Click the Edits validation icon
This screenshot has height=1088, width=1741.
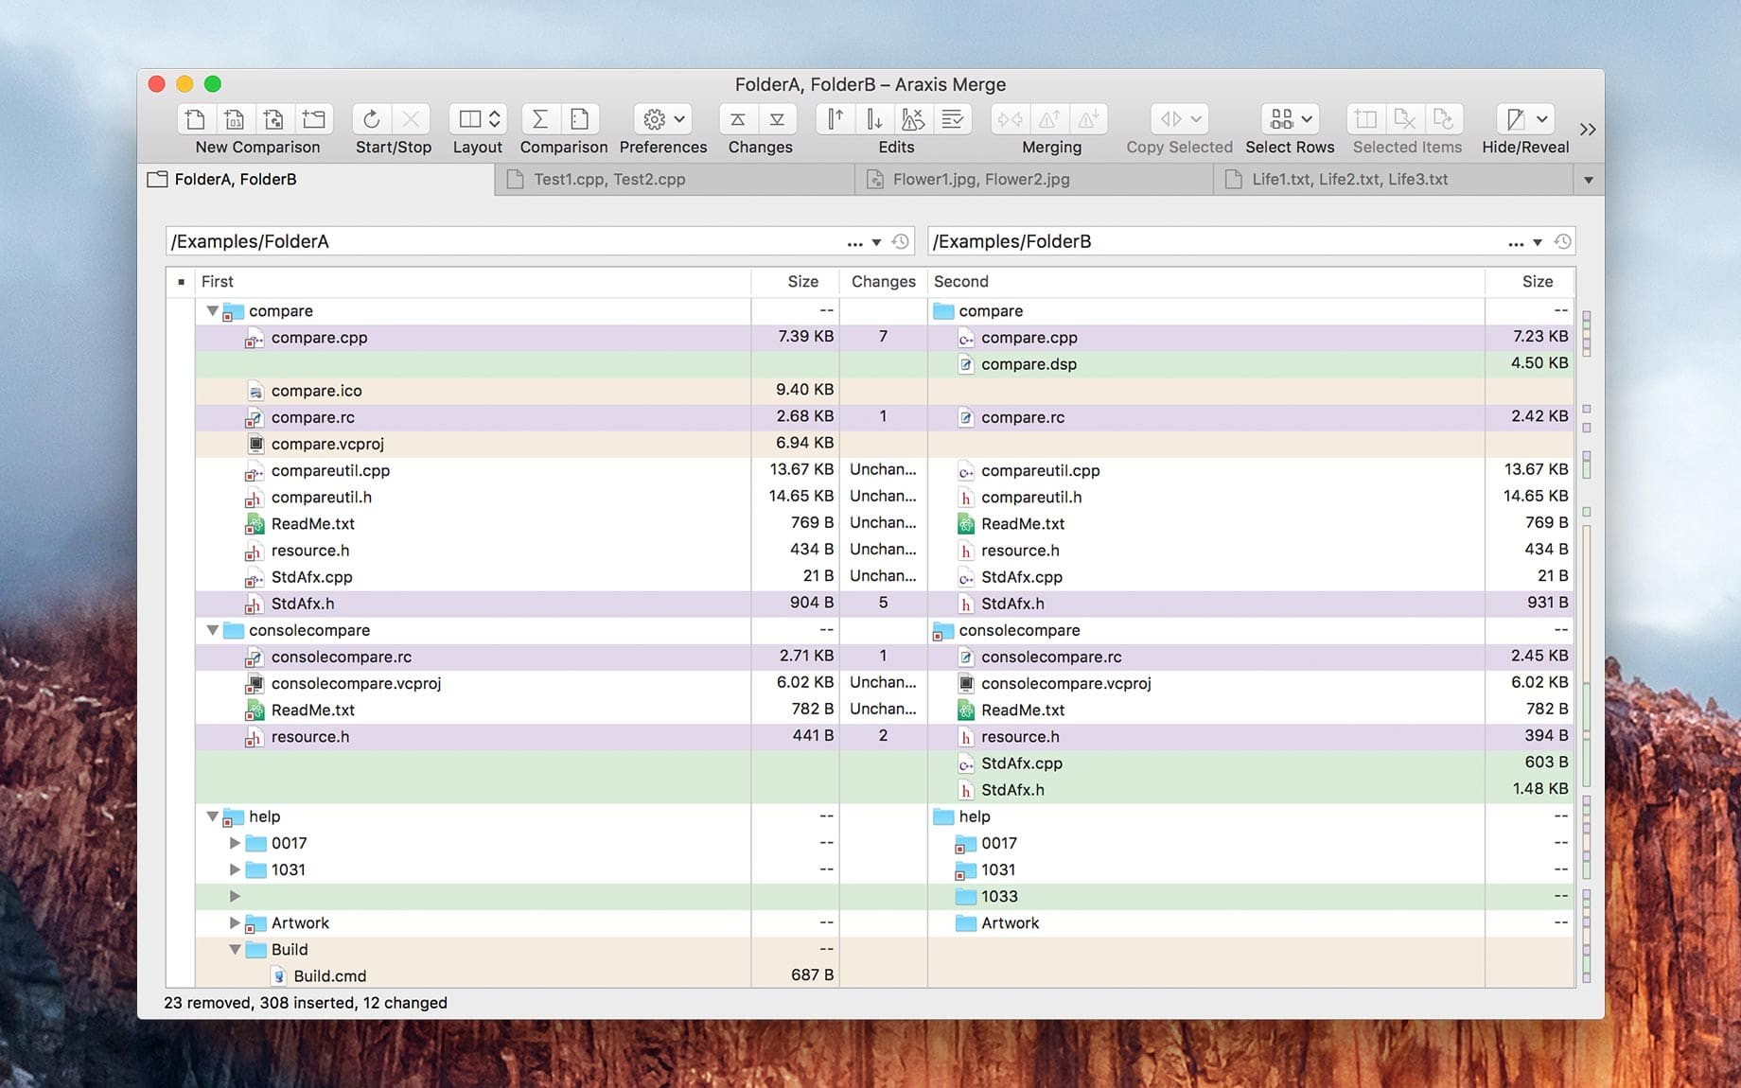tap(952, 118)
